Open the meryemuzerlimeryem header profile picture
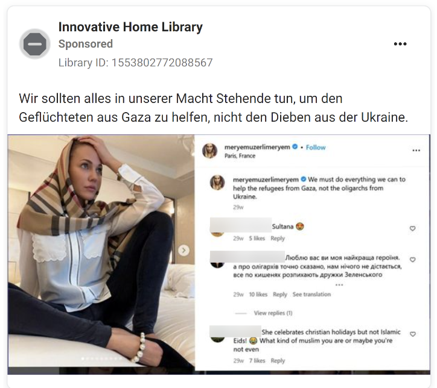This screenshot has width=437, height=388. click(x=210, y=151)
